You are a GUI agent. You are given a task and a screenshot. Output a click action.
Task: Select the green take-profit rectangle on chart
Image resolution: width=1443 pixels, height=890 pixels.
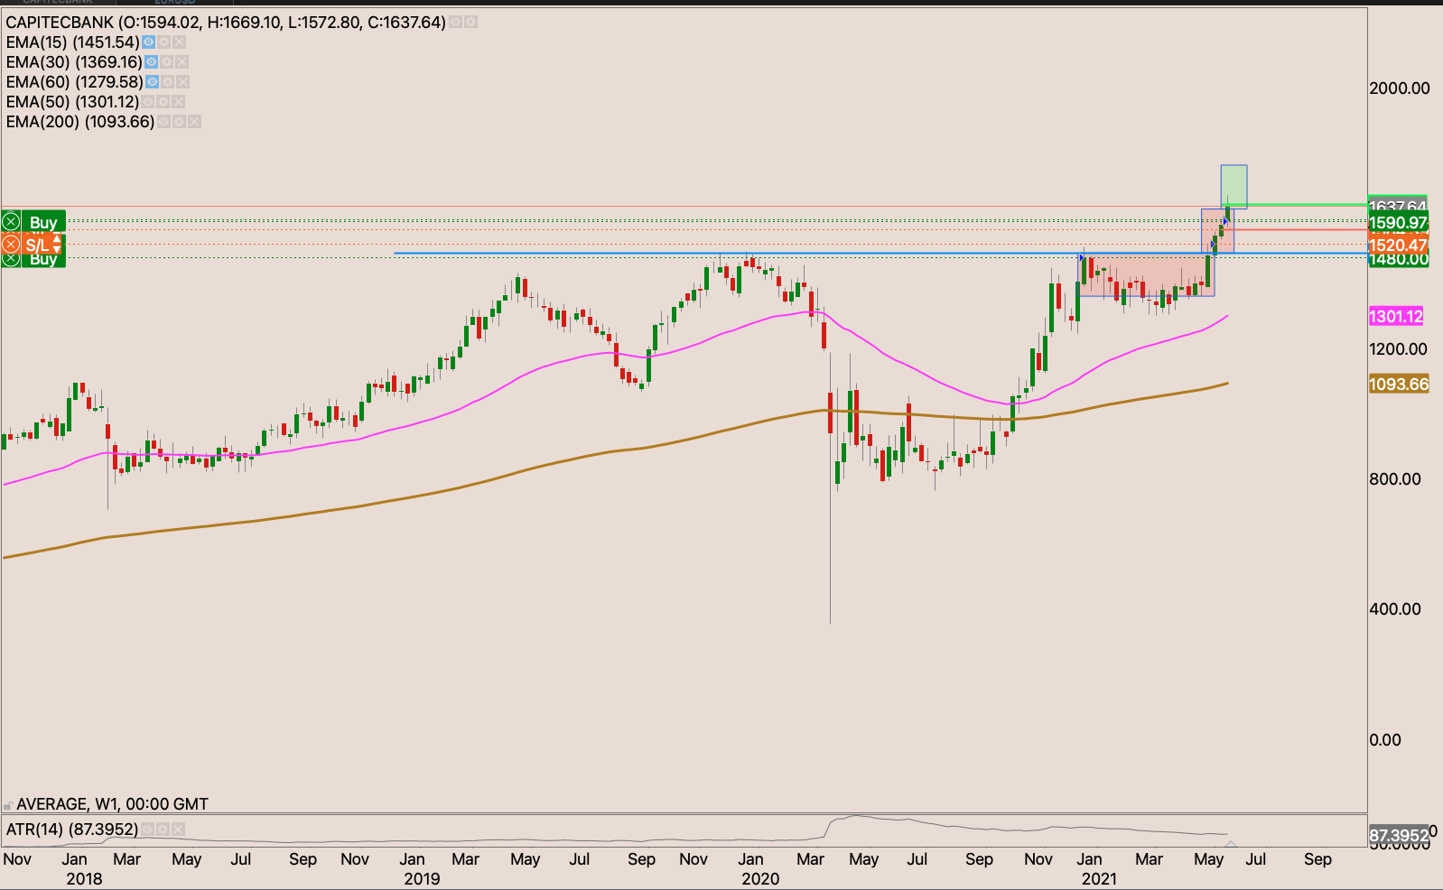click(x=1234, y=185)
